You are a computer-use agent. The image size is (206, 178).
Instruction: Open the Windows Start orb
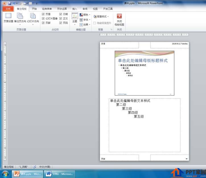point(5,174)
